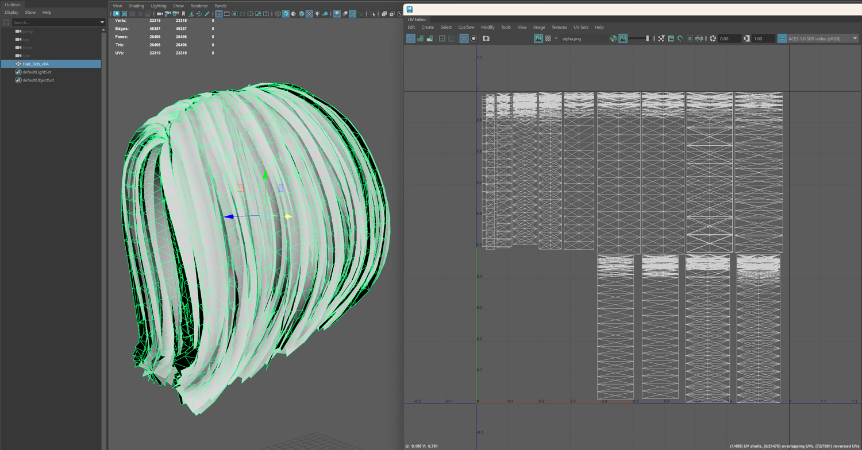Viewport: 862px width, 450px height.
Task: Toggle the viewport grid display icon
Action: (x=219, y=14)
